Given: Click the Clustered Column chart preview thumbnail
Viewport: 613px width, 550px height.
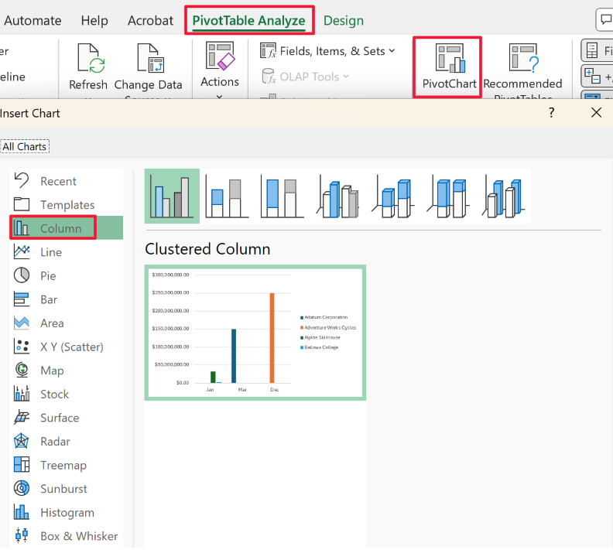Looking at the screenshot, I should 255,333.
